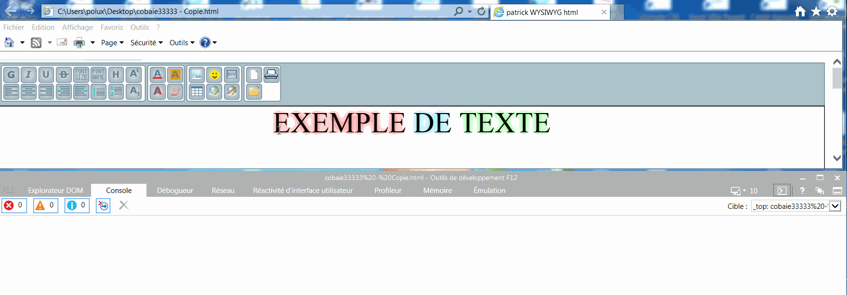The width and height of the screenshot is (847, 295).
Task: Remove hyperlink with crossed globe icon
Action: [232, 91]
